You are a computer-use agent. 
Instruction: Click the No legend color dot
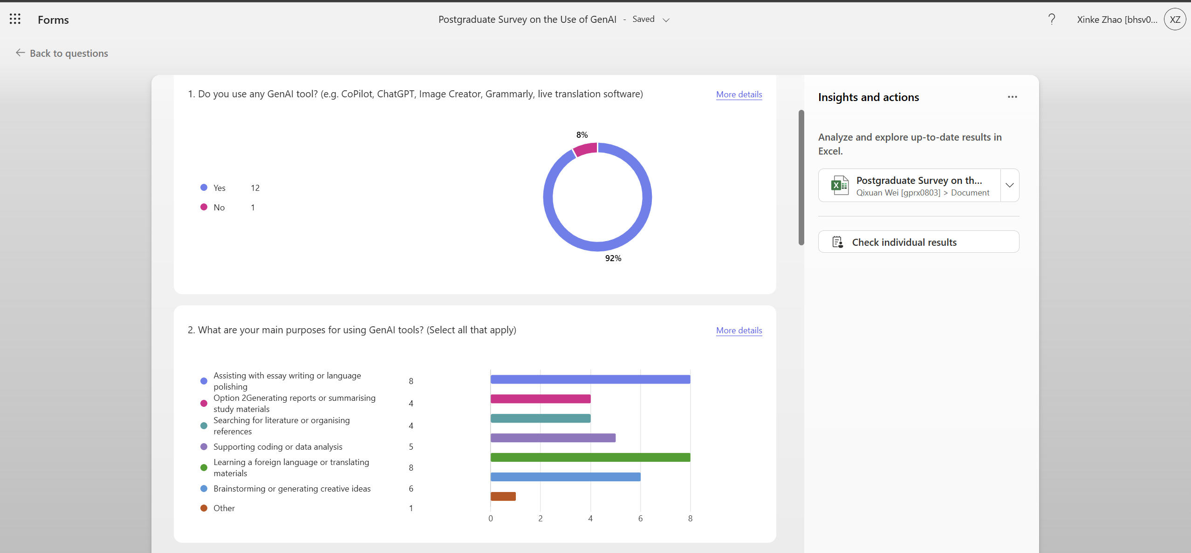click(x=204, y=207)
